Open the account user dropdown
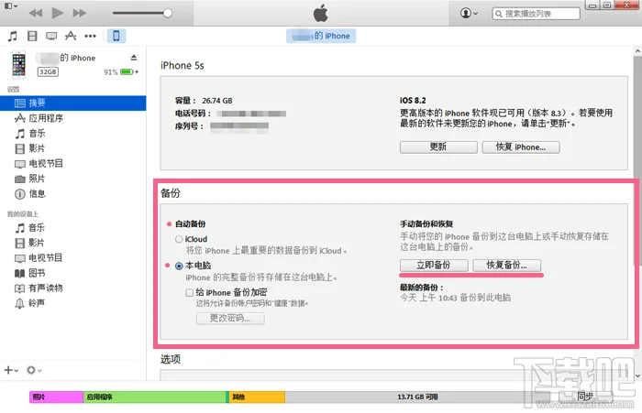The width and height of the screenshot is (642, 413). 469,13
